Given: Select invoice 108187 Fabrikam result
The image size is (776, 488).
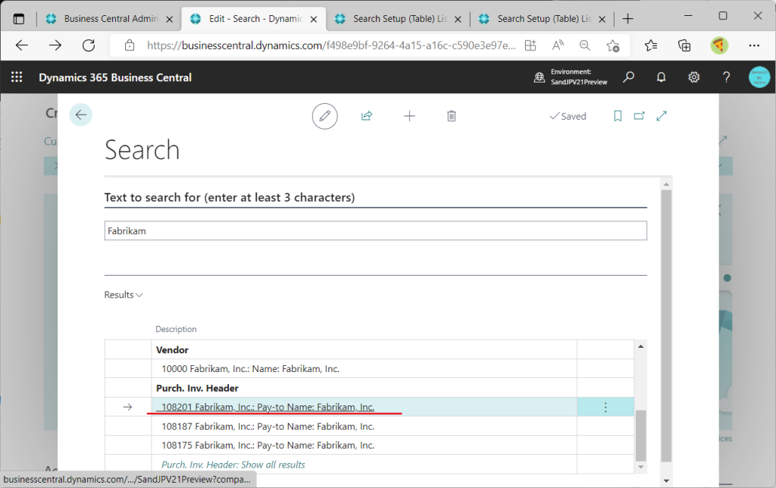Looking at the screenshot, I should pos(268,427).
